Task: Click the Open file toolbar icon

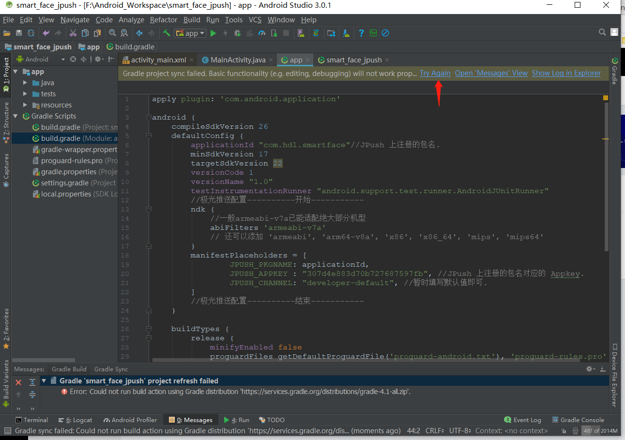Action: (7, 33)
